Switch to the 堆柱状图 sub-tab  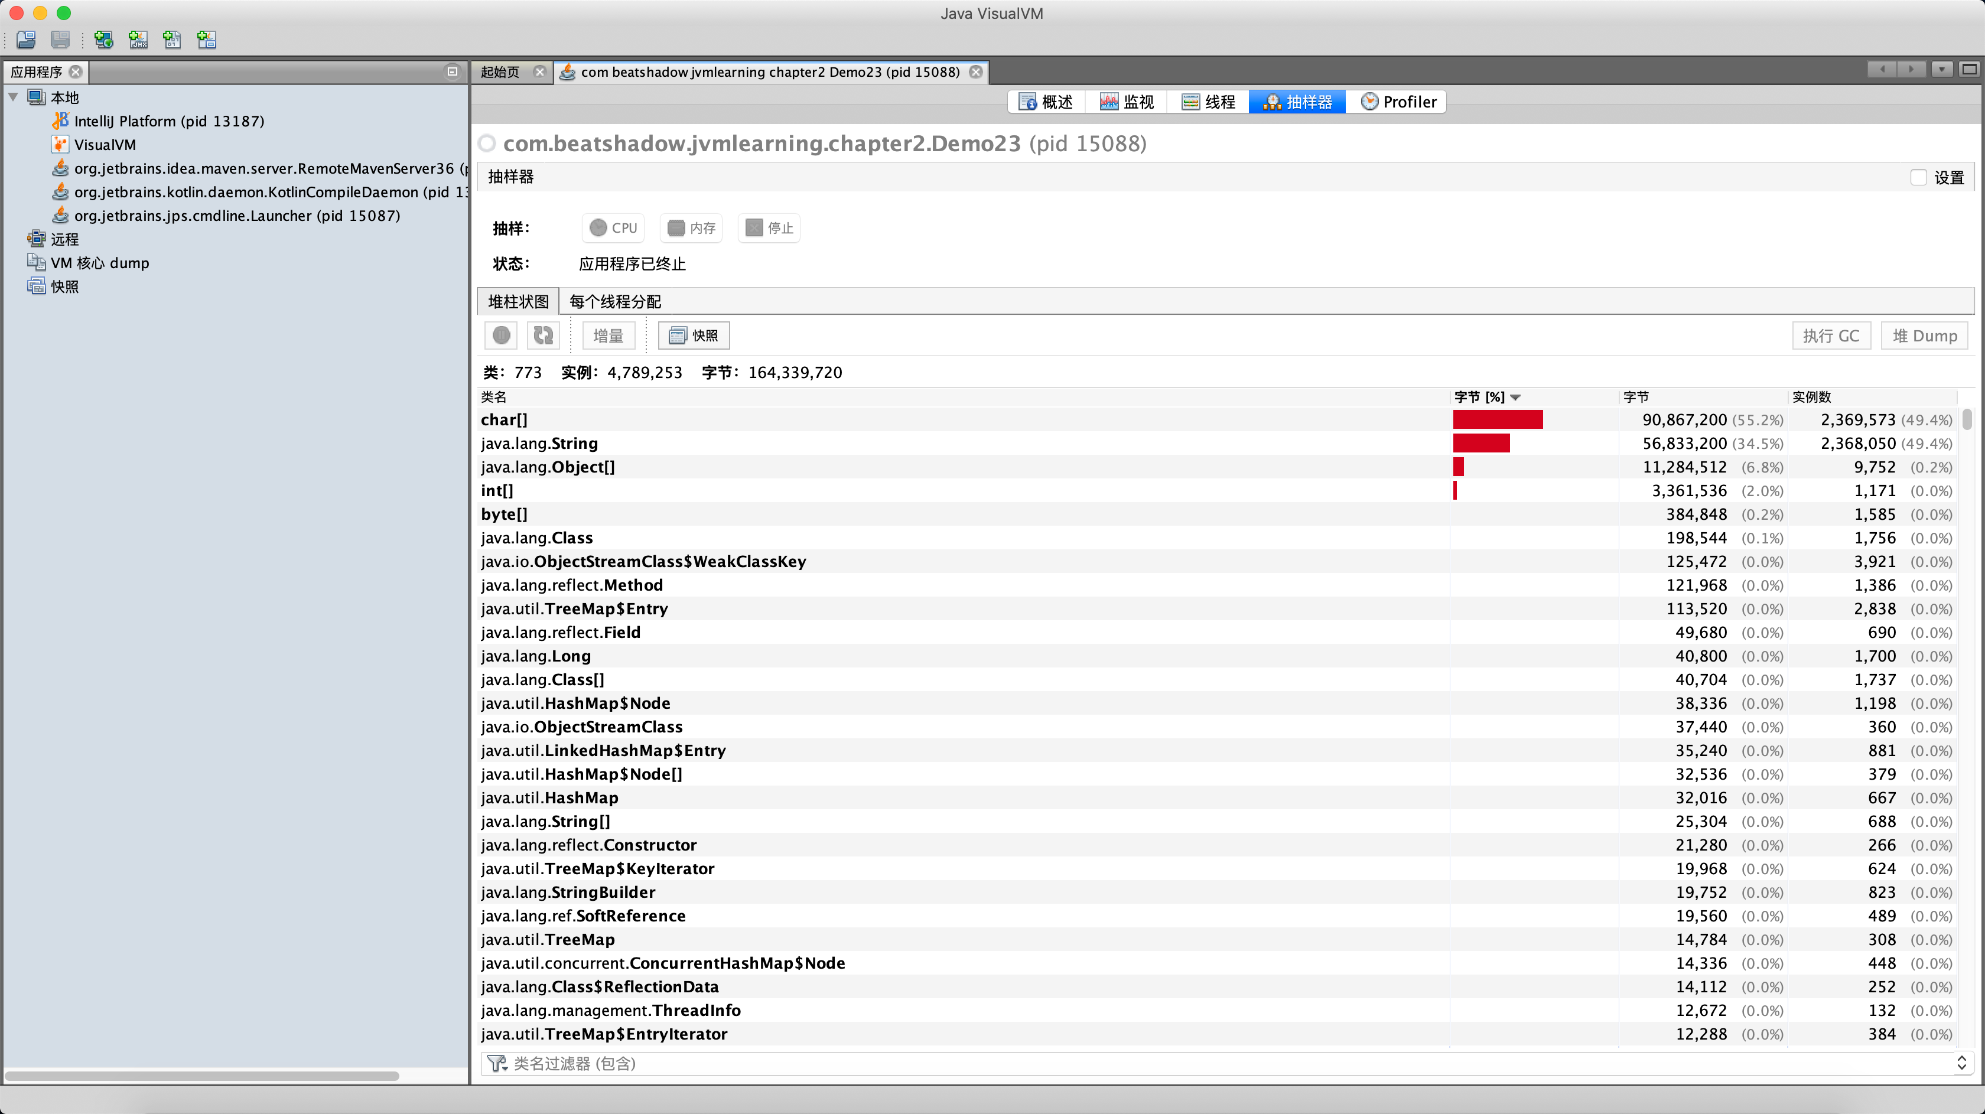[x=519, y=301]
